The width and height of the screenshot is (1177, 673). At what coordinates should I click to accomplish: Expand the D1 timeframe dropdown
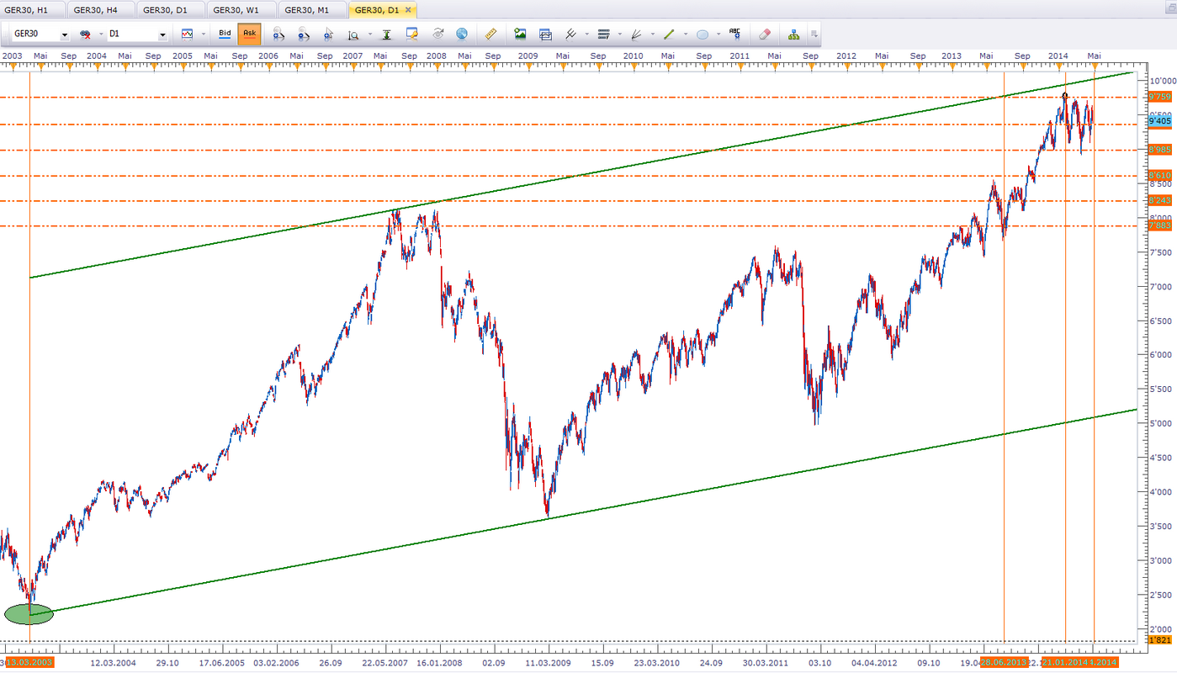(162, 35)
